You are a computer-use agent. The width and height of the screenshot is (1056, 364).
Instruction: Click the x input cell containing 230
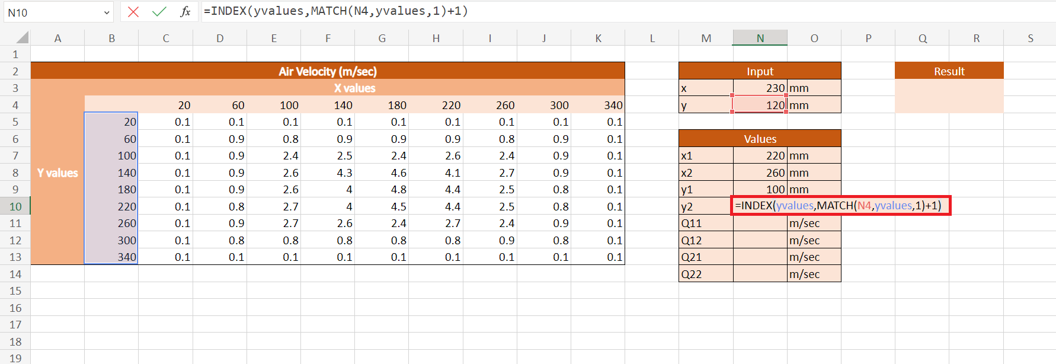[760, 88]
